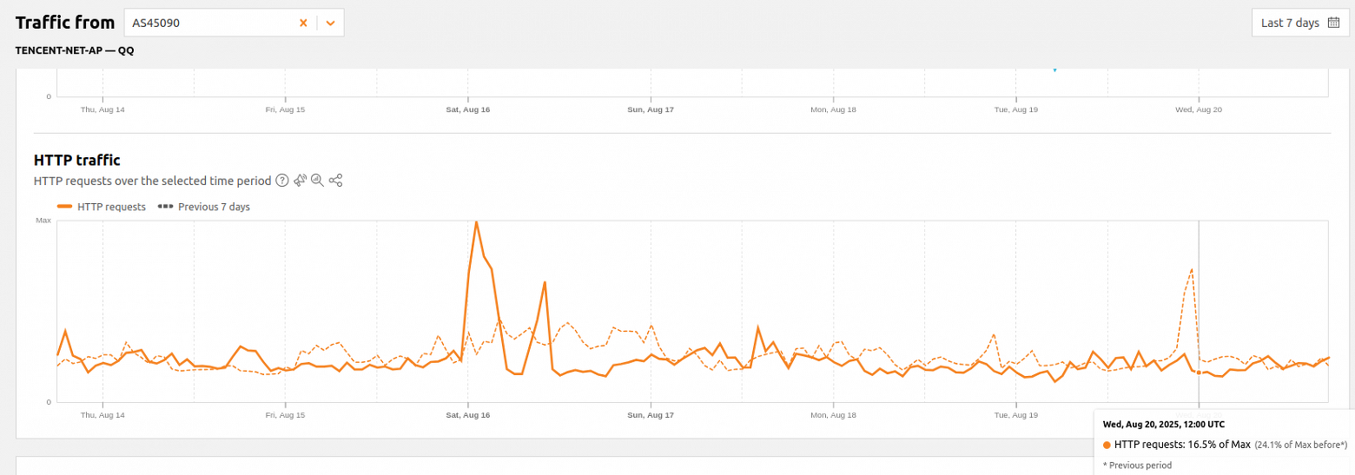Toggle the HTTP requests series legend label
This screenshot has width=1355, height=475.
111,207
